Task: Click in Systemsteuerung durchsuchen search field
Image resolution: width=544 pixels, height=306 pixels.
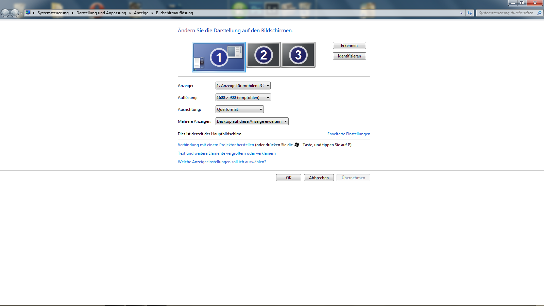Action: click(506, 13)
